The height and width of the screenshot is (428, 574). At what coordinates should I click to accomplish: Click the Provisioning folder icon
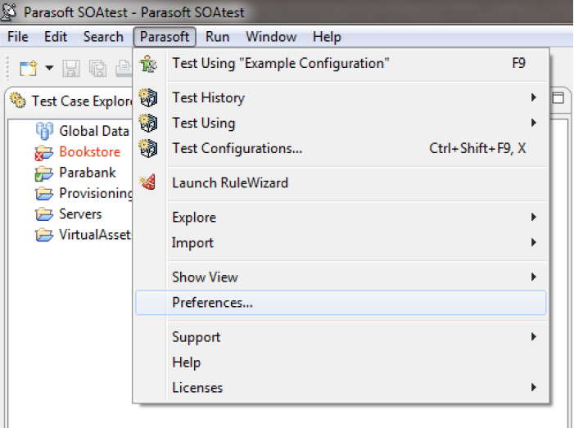click(x=44, y=193)
